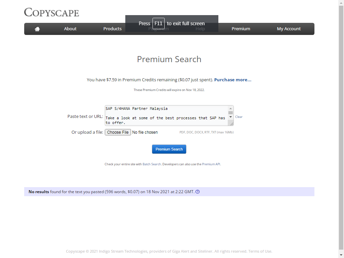Click the Purchase more link
Image resolution: width=344 pixels, height=258 pixels.
pyautogui.click(x=233, y=80)
